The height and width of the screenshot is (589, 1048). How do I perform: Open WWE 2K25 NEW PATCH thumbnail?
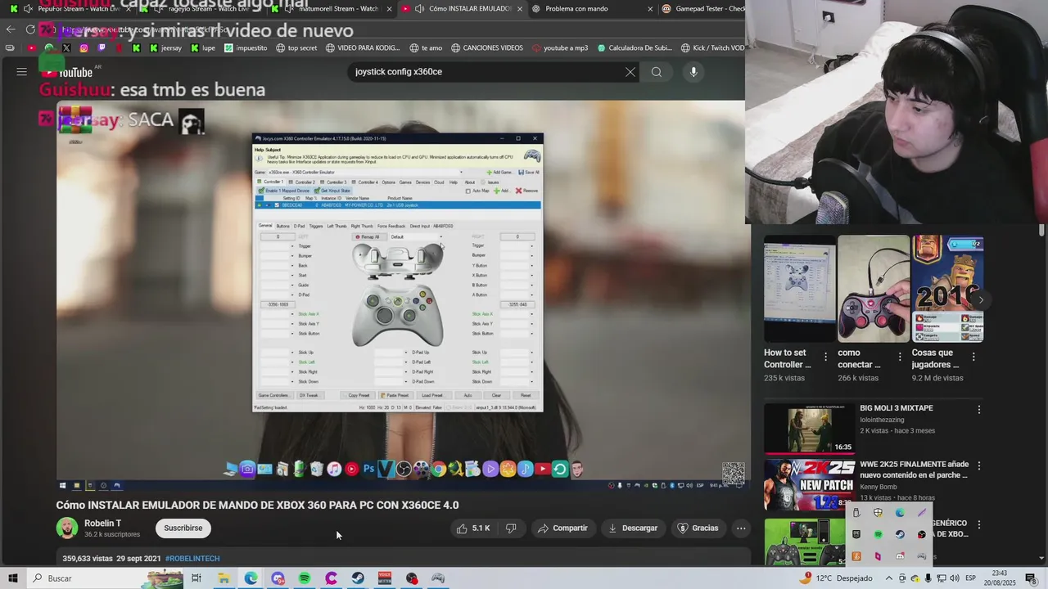click(x=809, y=486)
